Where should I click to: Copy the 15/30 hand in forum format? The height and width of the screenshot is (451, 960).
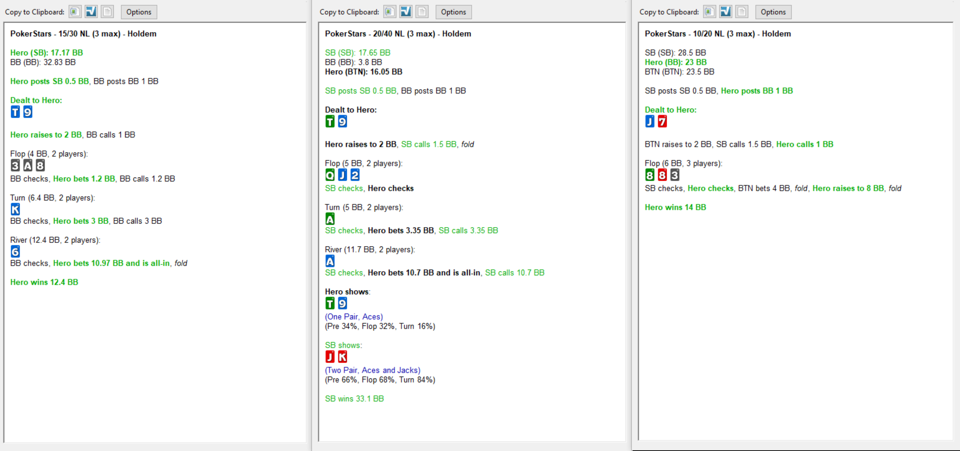[x=91, y=12]
